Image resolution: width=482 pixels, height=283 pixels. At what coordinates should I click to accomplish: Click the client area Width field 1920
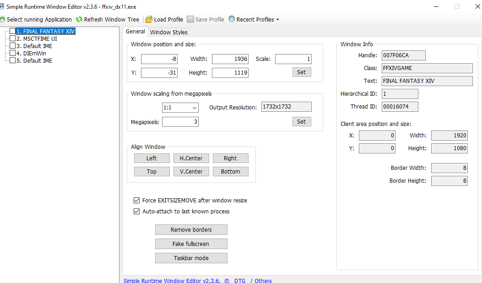click(x=450, y=136)
